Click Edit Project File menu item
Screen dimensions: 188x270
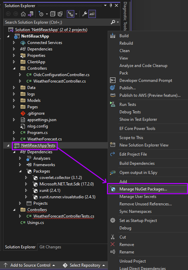(x=133, y=154)
